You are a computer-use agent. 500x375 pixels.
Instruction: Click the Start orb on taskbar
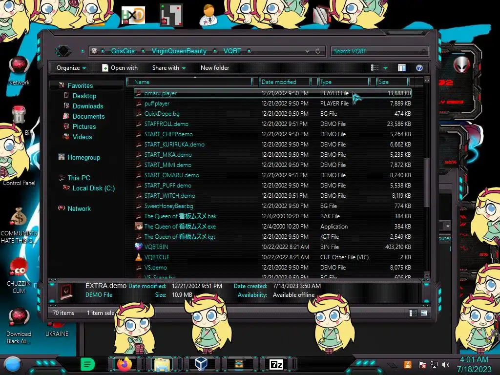[x=12, y=364]
